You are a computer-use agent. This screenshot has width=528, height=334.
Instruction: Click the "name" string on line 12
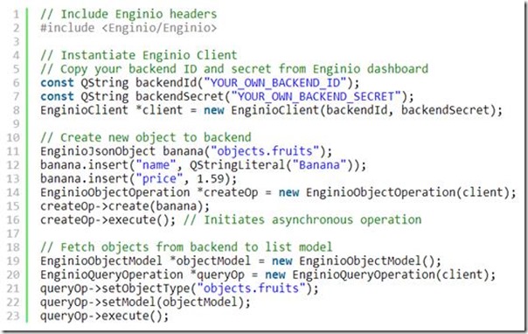click(156, 165)
